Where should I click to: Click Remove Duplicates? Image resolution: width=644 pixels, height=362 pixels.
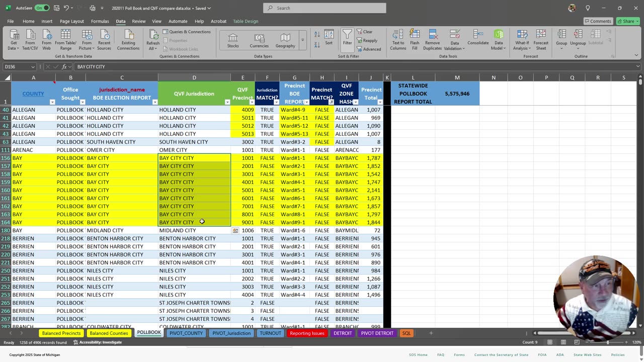point(432,40)
